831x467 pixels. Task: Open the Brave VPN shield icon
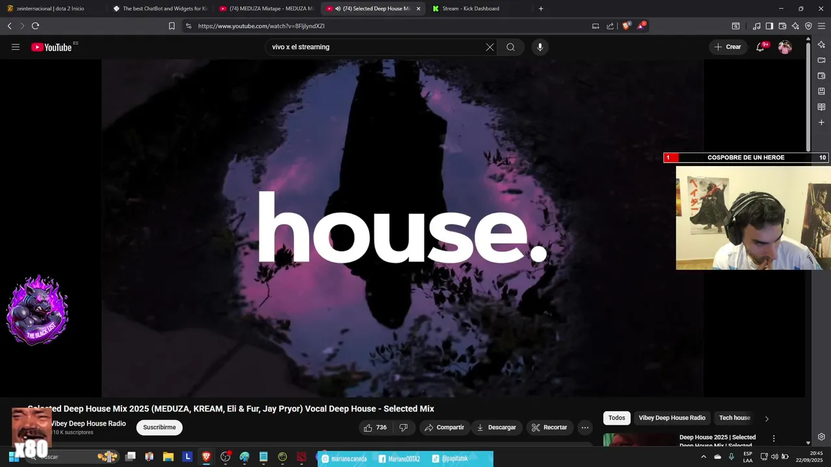click(808, 26)
